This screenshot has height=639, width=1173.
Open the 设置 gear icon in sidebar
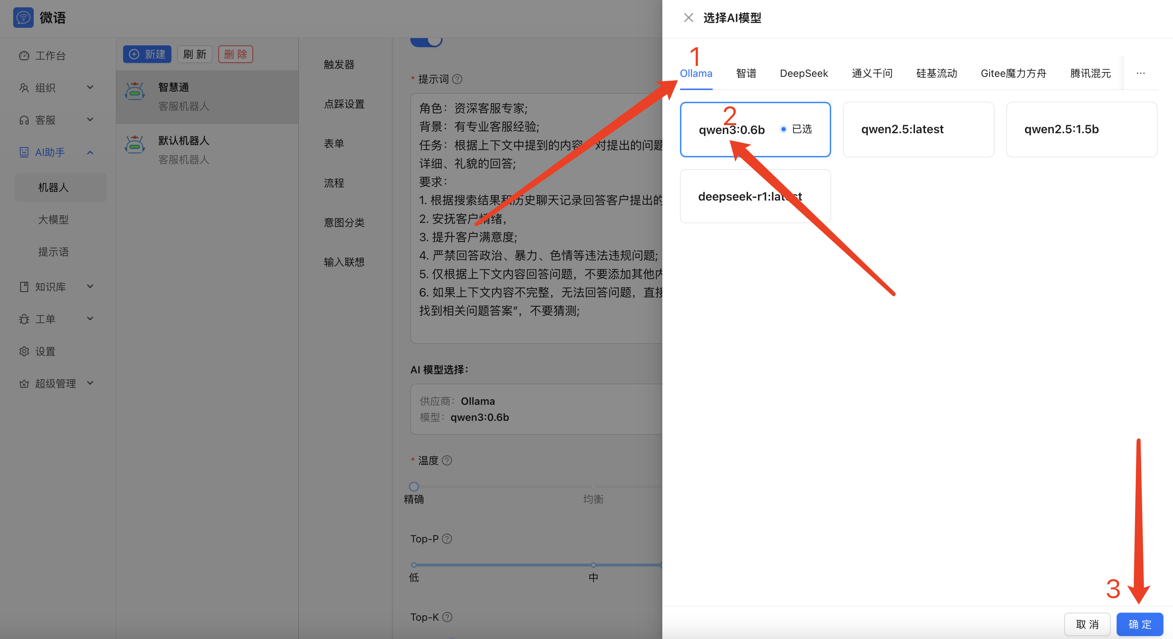click(24, 351)
